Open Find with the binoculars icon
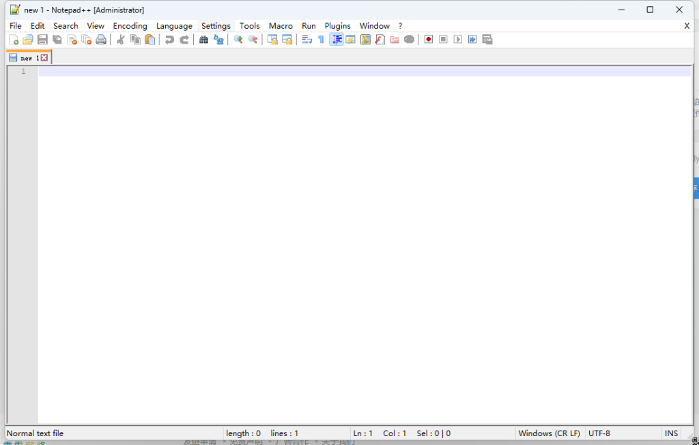699x445 pixels. (x=203, y=40)
